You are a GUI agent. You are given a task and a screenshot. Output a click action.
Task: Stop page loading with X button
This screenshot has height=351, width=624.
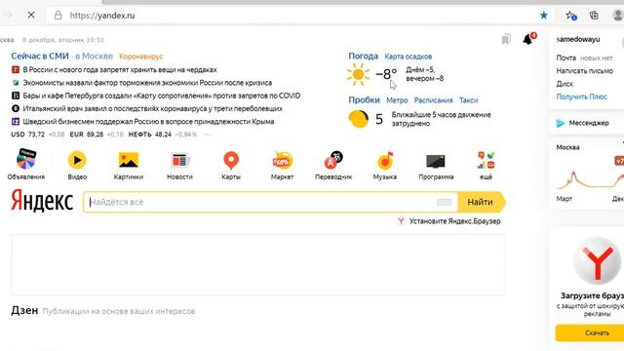[x=31, y=16]
